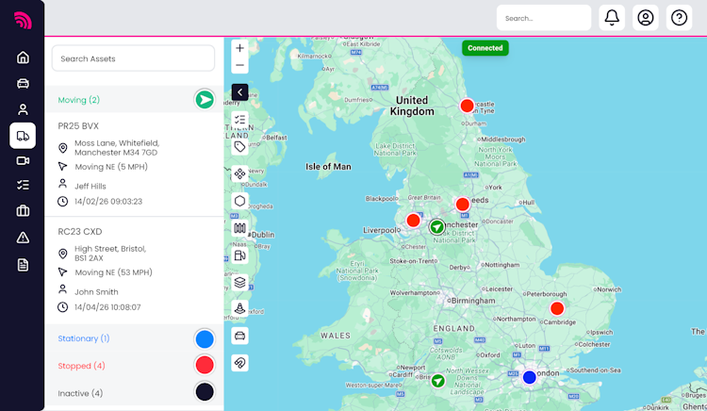Click the top Search field

544,18
